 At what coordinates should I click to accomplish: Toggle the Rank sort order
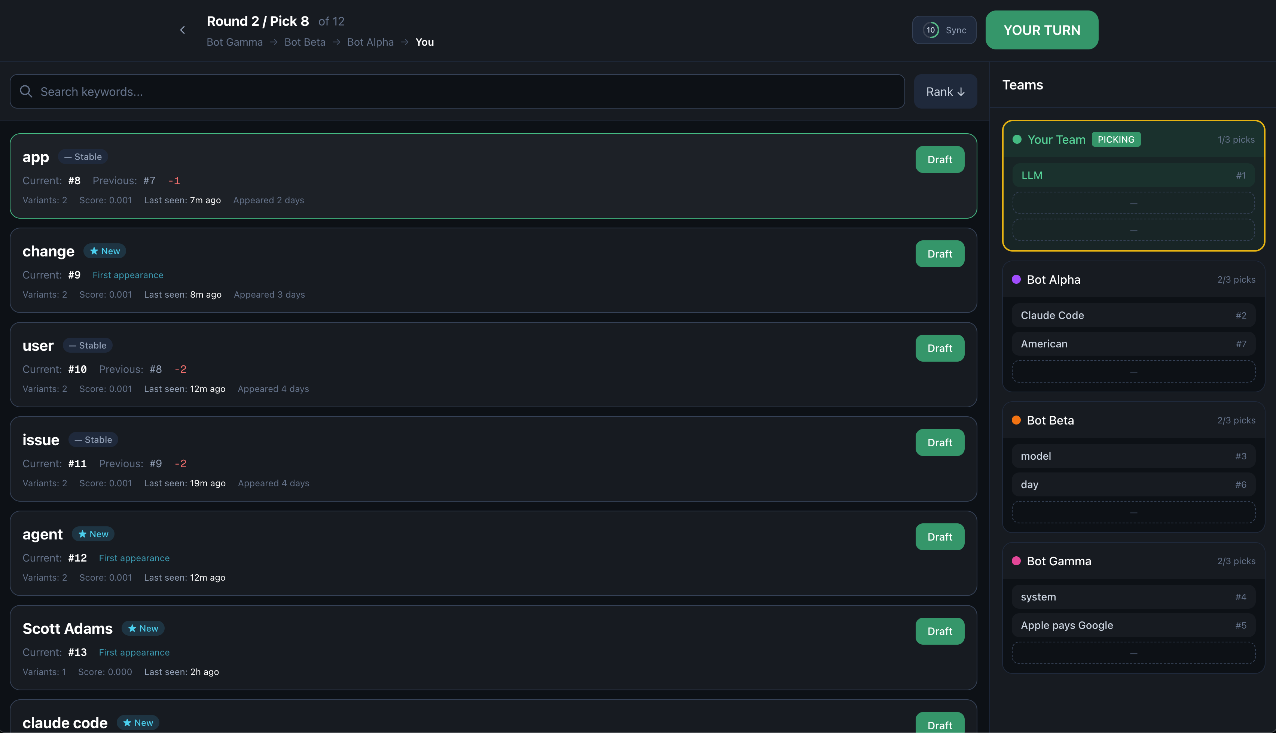[x=945, y=92]
